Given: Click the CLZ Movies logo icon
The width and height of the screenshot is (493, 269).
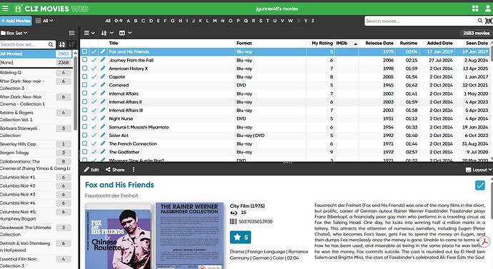Looking at the screenshot, I should tap(19, 9).
